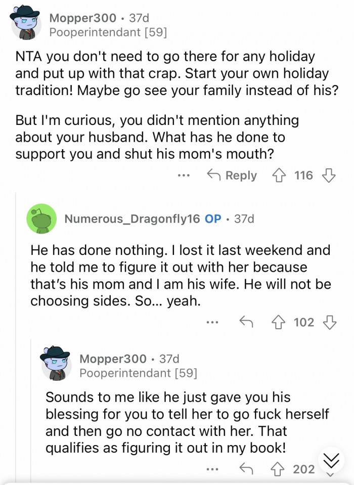The height and width of the screenshot is (485, 354).
Task: Select Numerous_Dragonfly16's green snoo avatar
Action: click(x=41, y=219)
